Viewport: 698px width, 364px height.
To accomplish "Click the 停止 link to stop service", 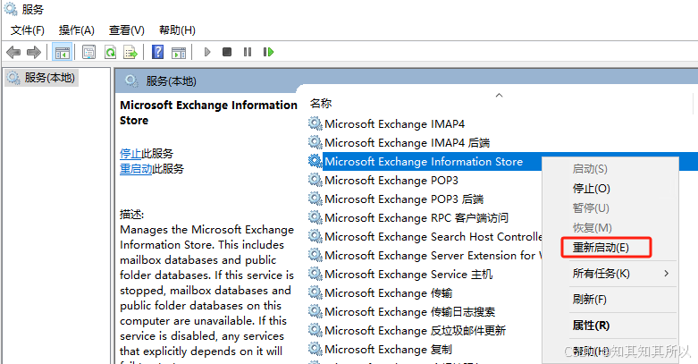I will coord(130,154).
